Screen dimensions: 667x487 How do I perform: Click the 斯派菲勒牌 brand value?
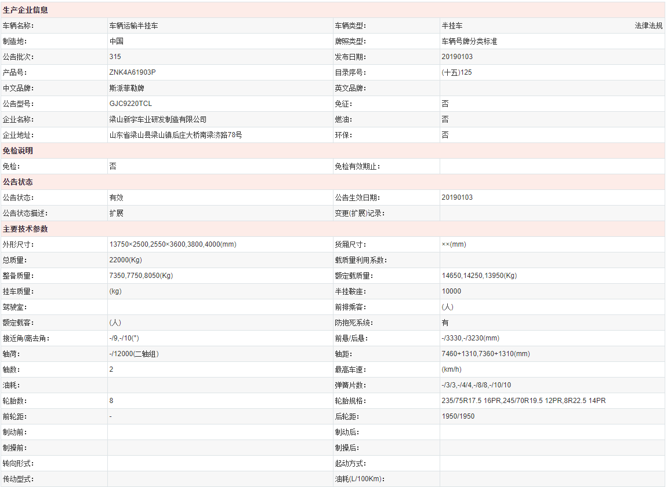(x=126, y=89)
